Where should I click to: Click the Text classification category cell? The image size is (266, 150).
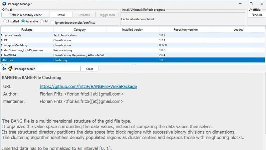coord(65,35)
